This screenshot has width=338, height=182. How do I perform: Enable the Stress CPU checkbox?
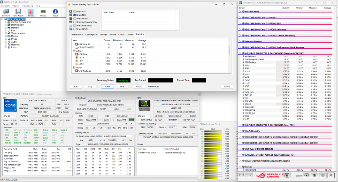point(75,11)
